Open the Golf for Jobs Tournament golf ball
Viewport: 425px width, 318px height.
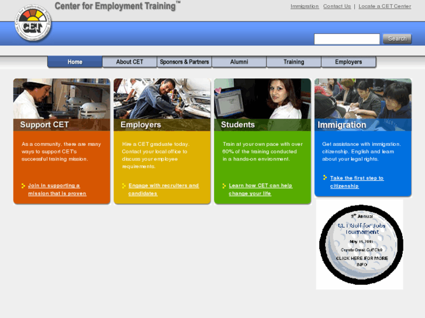[361, 244]
